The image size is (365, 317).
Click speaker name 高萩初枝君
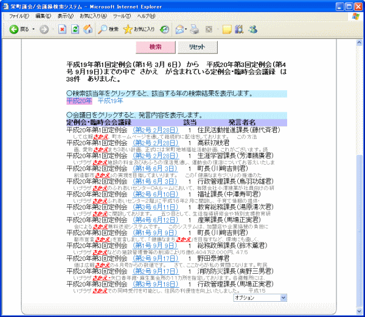tap(214, 143)
